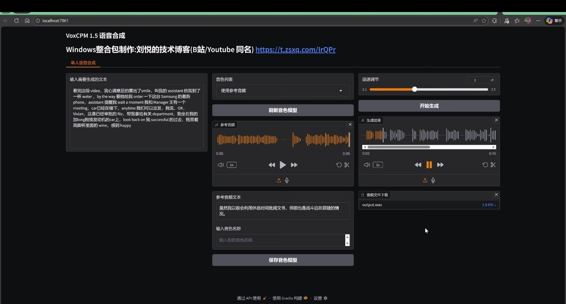Toggle 1x playback speed in reference audio
Viewport: 566px width, 304px height.
[232, 165]
